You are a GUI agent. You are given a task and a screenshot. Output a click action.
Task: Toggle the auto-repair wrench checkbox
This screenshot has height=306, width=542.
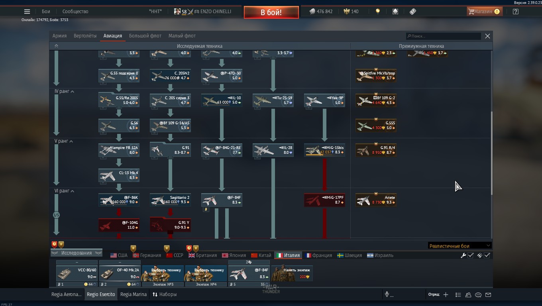point(471,255)
